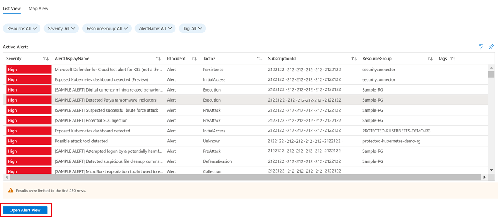Click the Alert cell in the Petya ransomware row
The height and width of the screenshot is (221, 501).
click(x=172, y=100)
